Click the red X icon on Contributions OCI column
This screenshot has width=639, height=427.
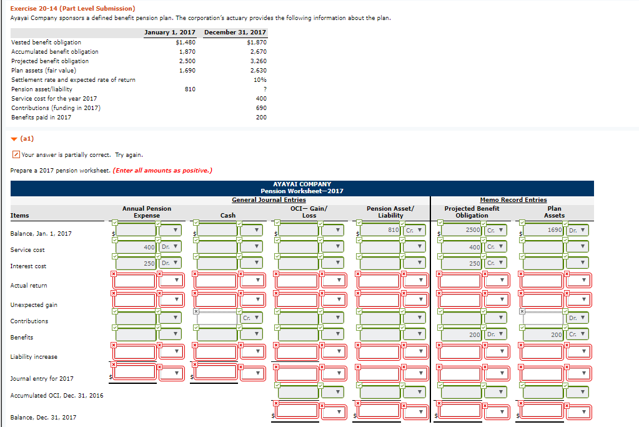tap(196, 311)
